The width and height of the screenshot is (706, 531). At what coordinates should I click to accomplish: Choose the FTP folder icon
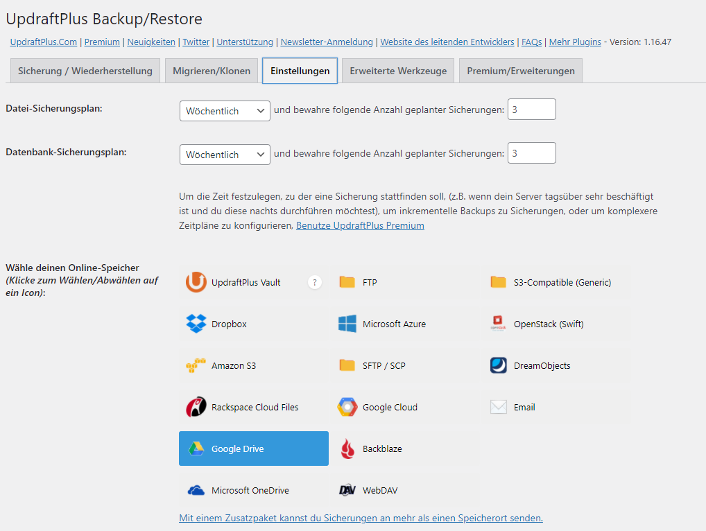point(347,282)
